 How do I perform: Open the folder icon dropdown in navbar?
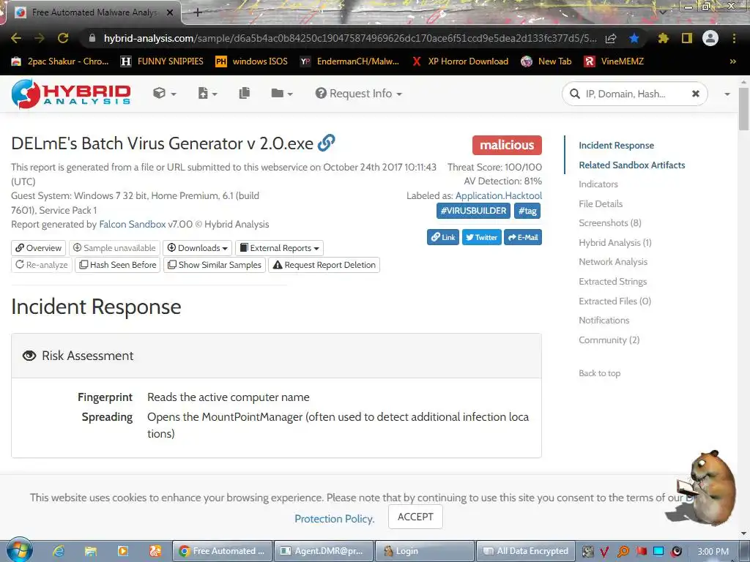click(x=281, y=93)
